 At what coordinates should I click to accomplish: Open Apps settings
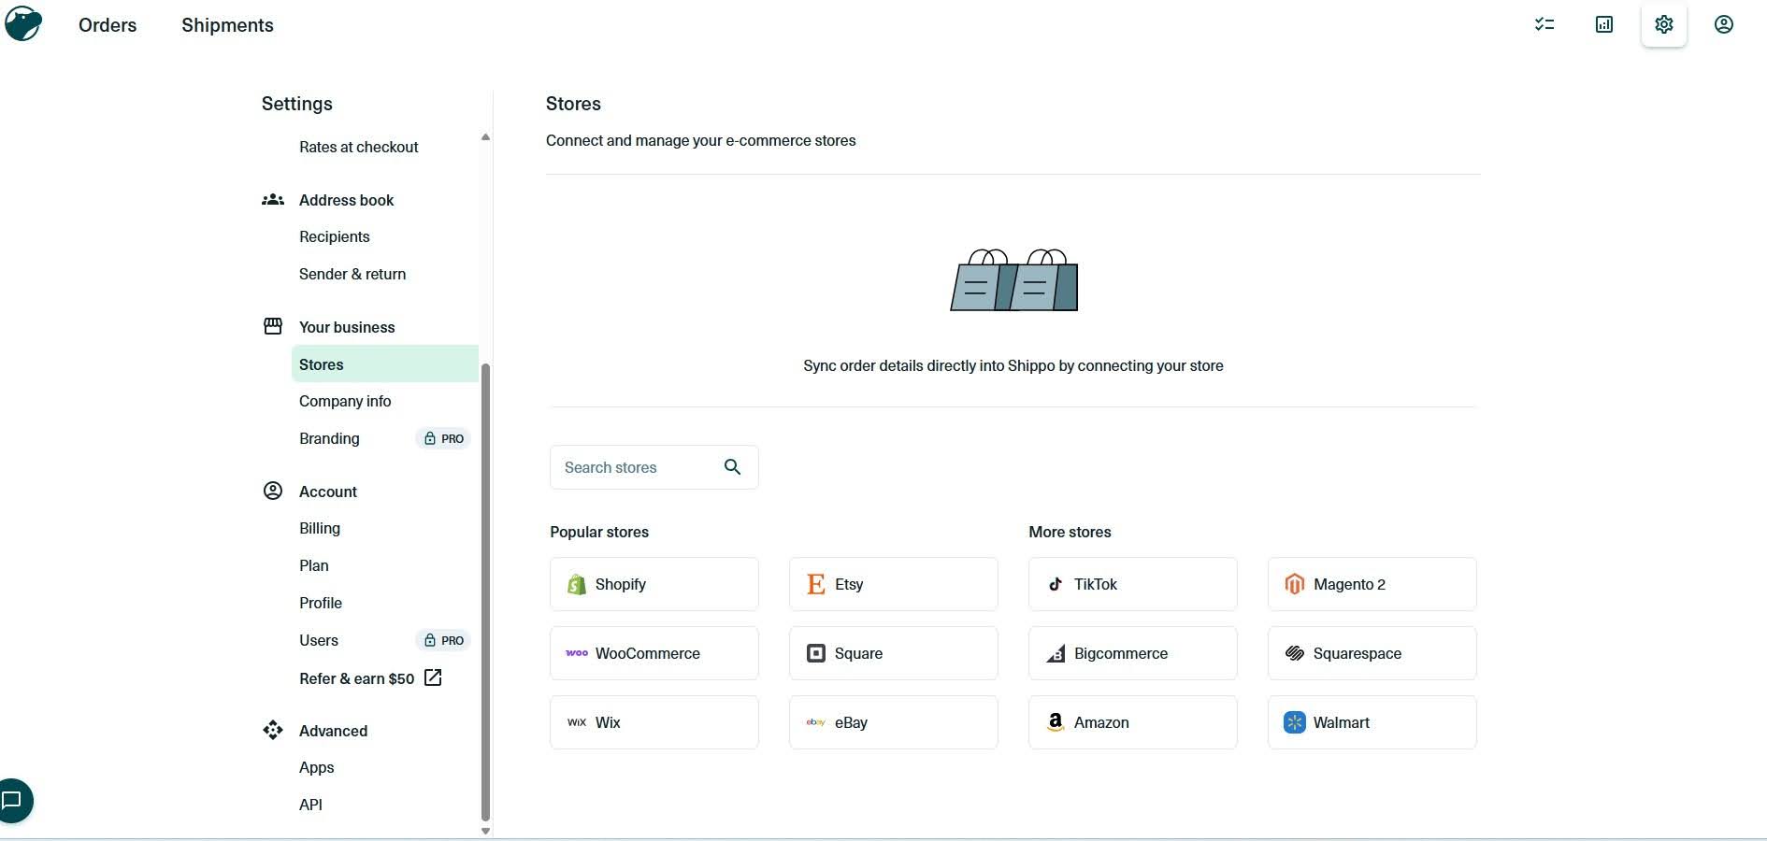tap(316, 767)
